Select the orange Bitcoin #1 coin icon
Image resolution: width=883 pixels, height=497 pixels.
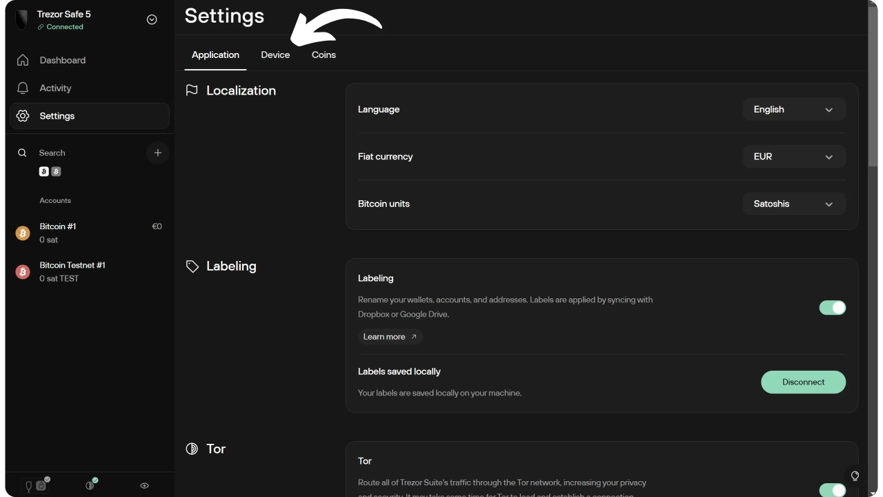(x=23, y=233)
